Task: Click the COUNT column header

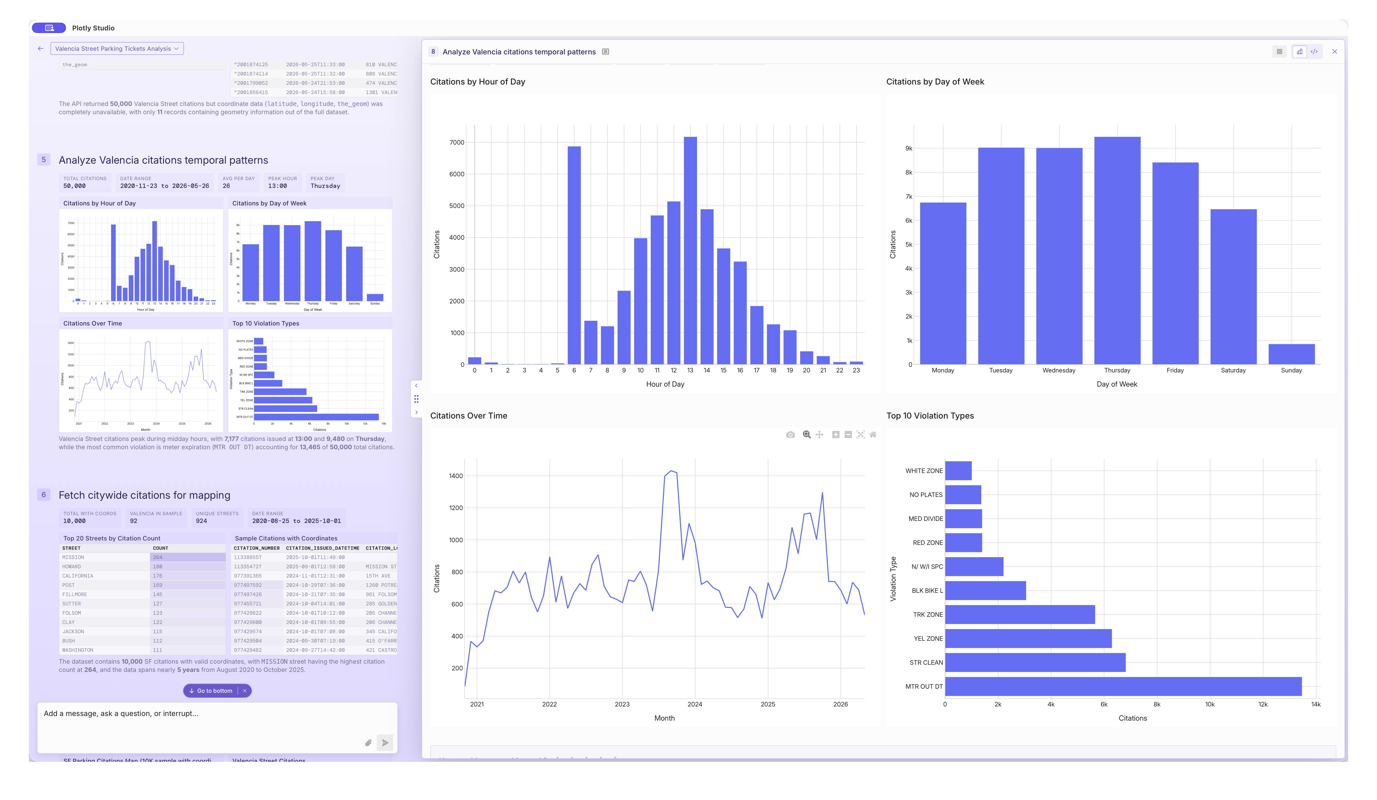Action: tap(187, 548)
